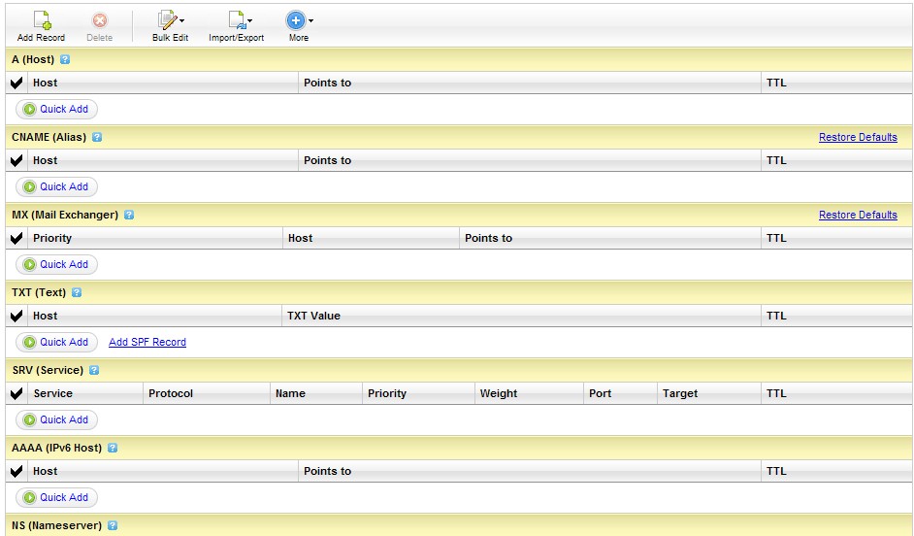
Task: Restore Defaults for CNAME (Alias) records
Action: click(858, 137)
